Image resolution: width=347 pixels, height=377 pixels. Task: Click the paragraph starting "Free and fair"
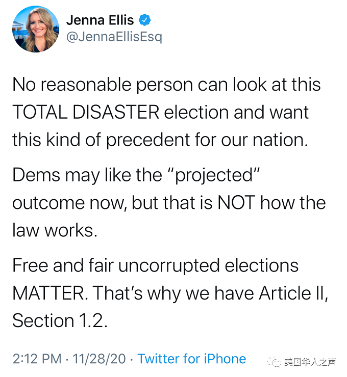[169, 293]
